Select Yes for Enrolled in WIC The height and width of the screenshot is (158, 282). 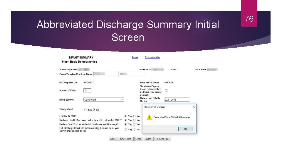pos(125,116)
